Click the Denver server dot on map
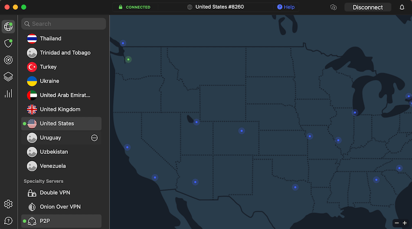The height and width of the screenshot is (229, 412). 242,131
